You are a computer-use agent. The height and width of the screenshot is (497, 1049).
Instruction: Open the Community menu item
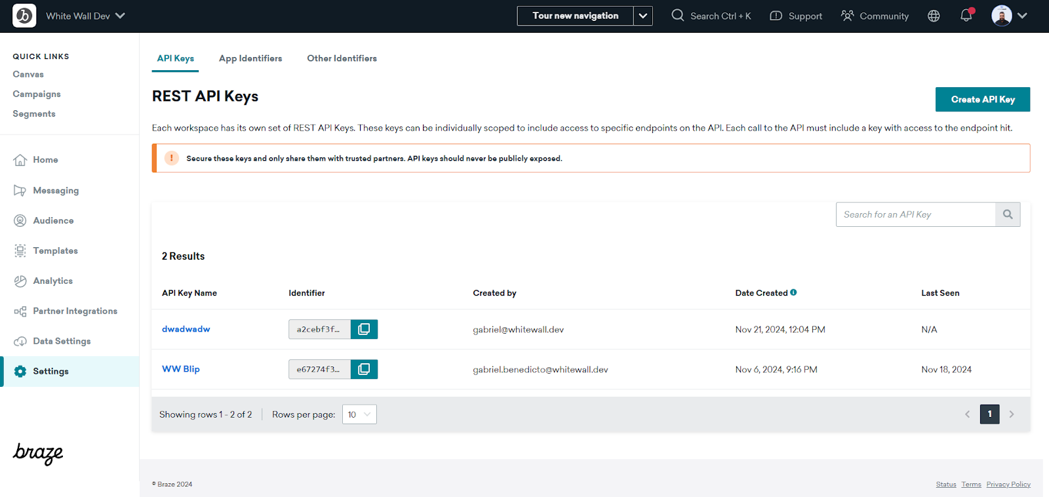pos(875,16)
